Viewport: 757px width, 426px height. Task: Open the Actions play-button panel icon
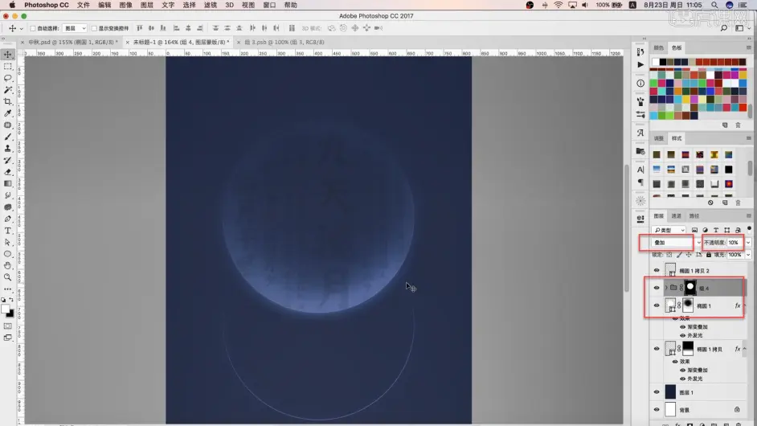640,64
